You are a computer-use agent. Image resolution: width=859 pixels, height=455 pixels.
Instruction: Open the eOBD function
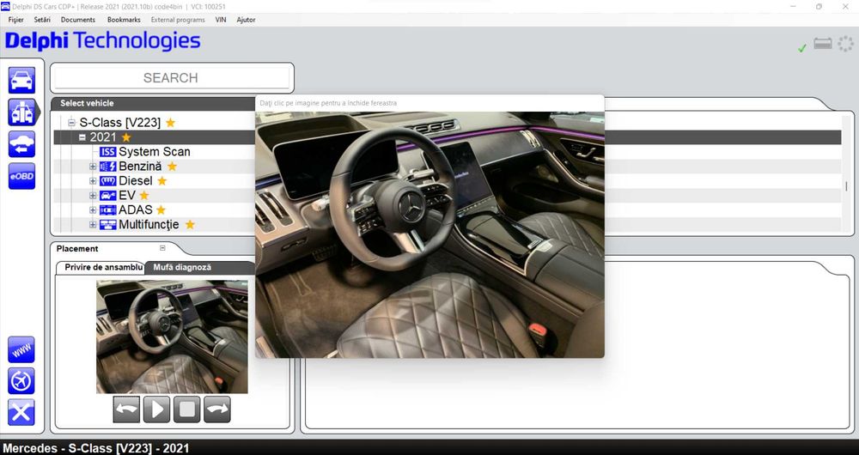(x=22, y=176)
